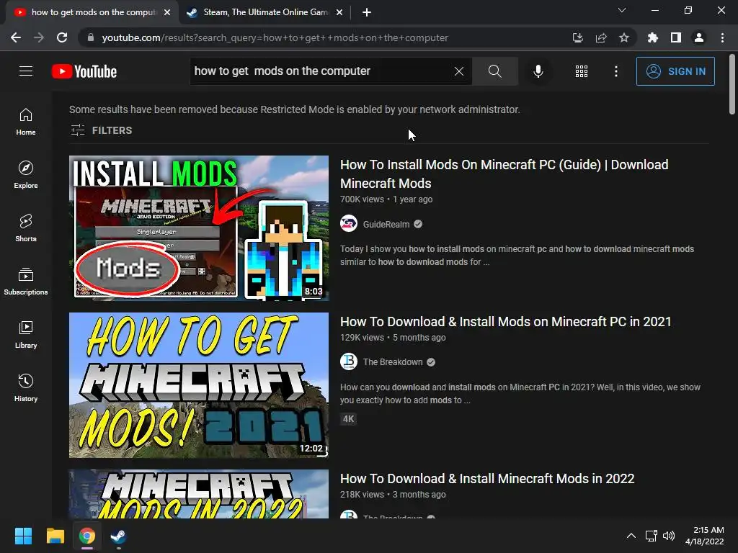
Task: Click the SIGN IN button
Action: pos(675,71)
